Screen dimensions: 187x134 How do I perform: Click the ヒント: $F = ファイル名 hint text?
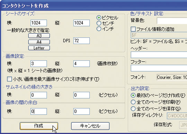[159, 41]
